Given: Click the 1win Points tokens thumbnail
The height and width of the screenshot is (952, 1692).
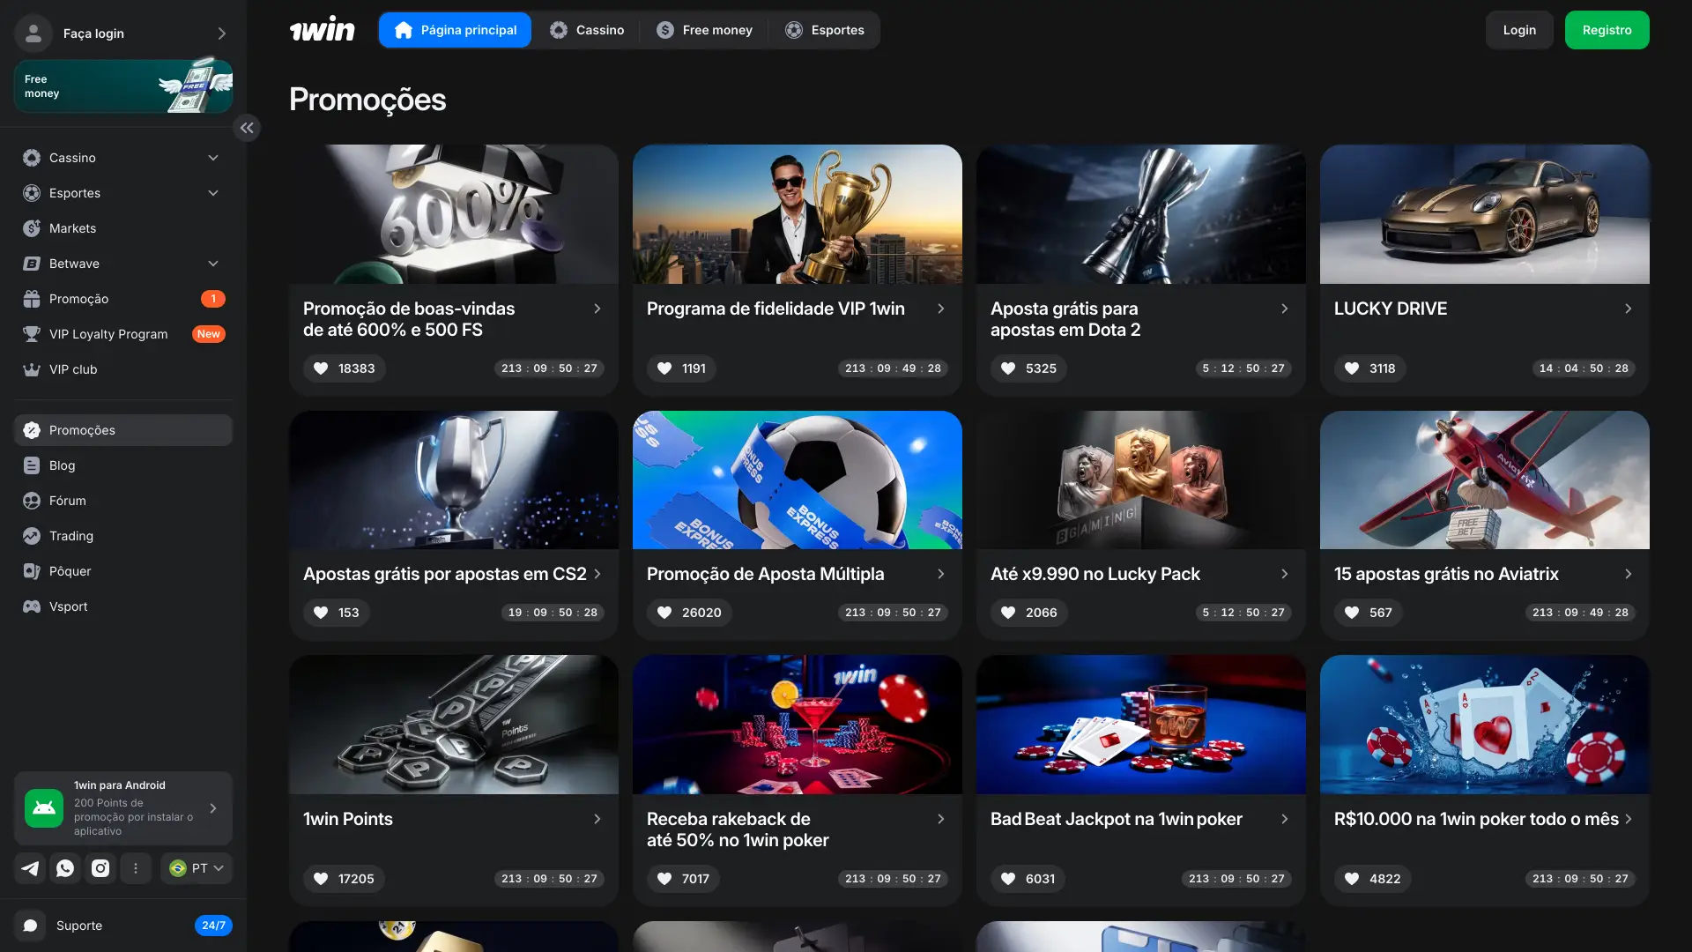Looking at the screenshot, I should (x=454, y=725).
